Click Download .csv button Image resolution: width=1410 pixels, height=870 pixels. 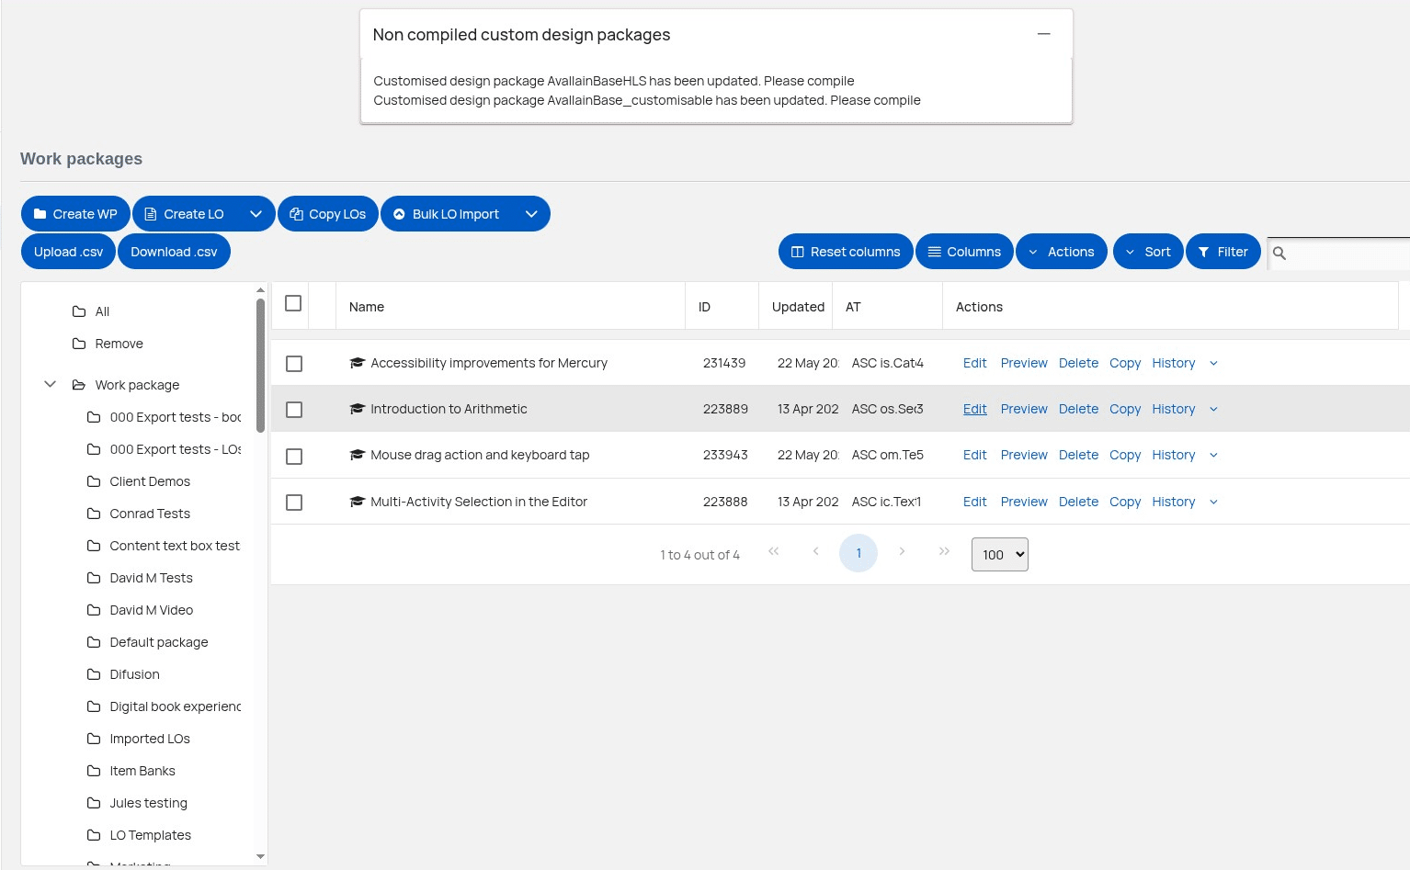(x=174, y=252)
